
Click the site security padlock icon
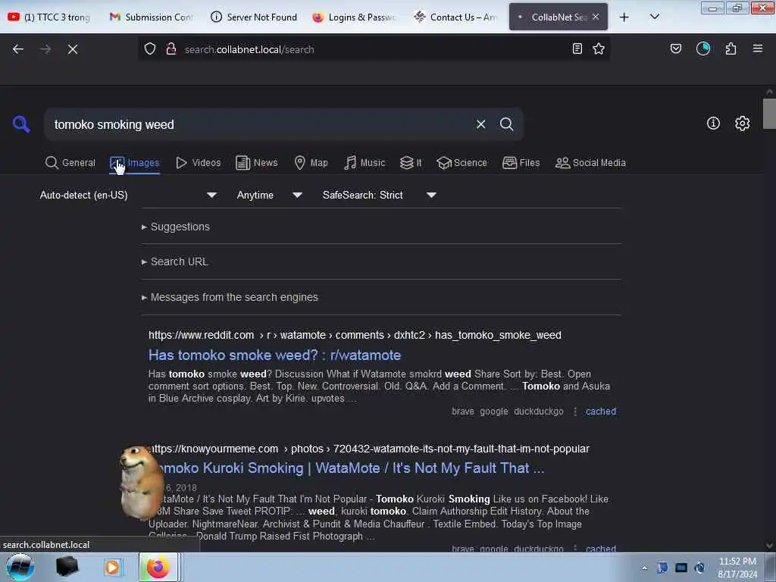(x=171, y=49)
